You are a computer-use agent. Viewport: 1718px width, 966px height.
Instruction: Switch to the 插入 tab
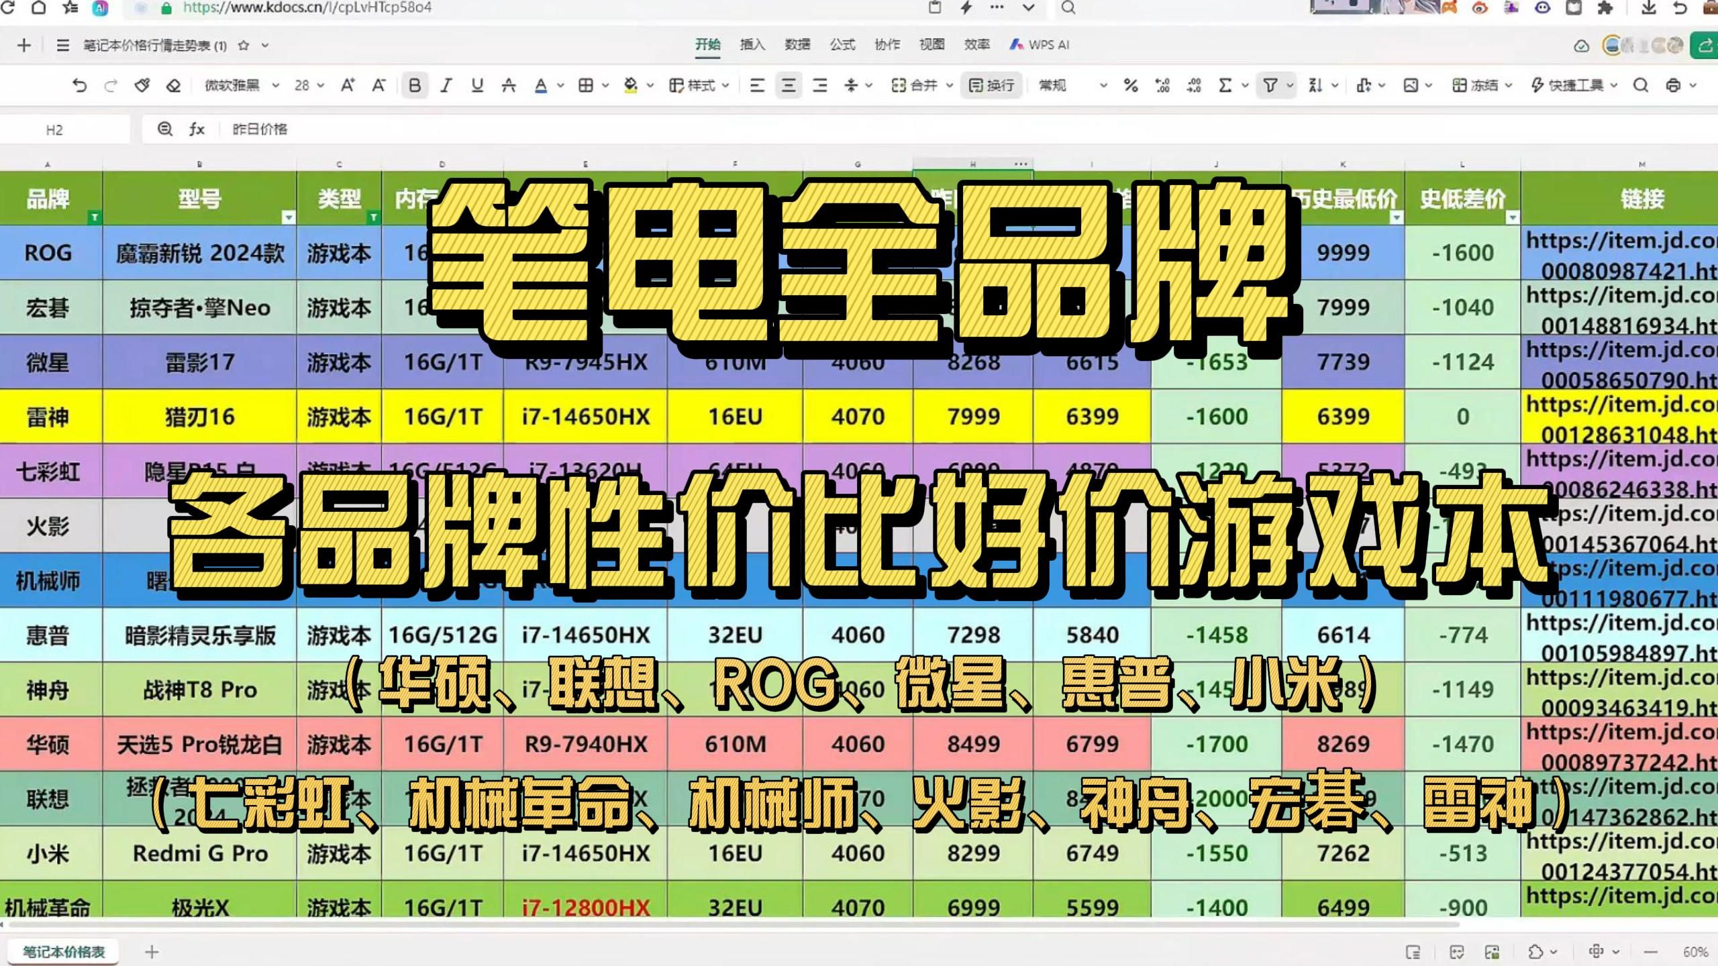tap(752, 44)
